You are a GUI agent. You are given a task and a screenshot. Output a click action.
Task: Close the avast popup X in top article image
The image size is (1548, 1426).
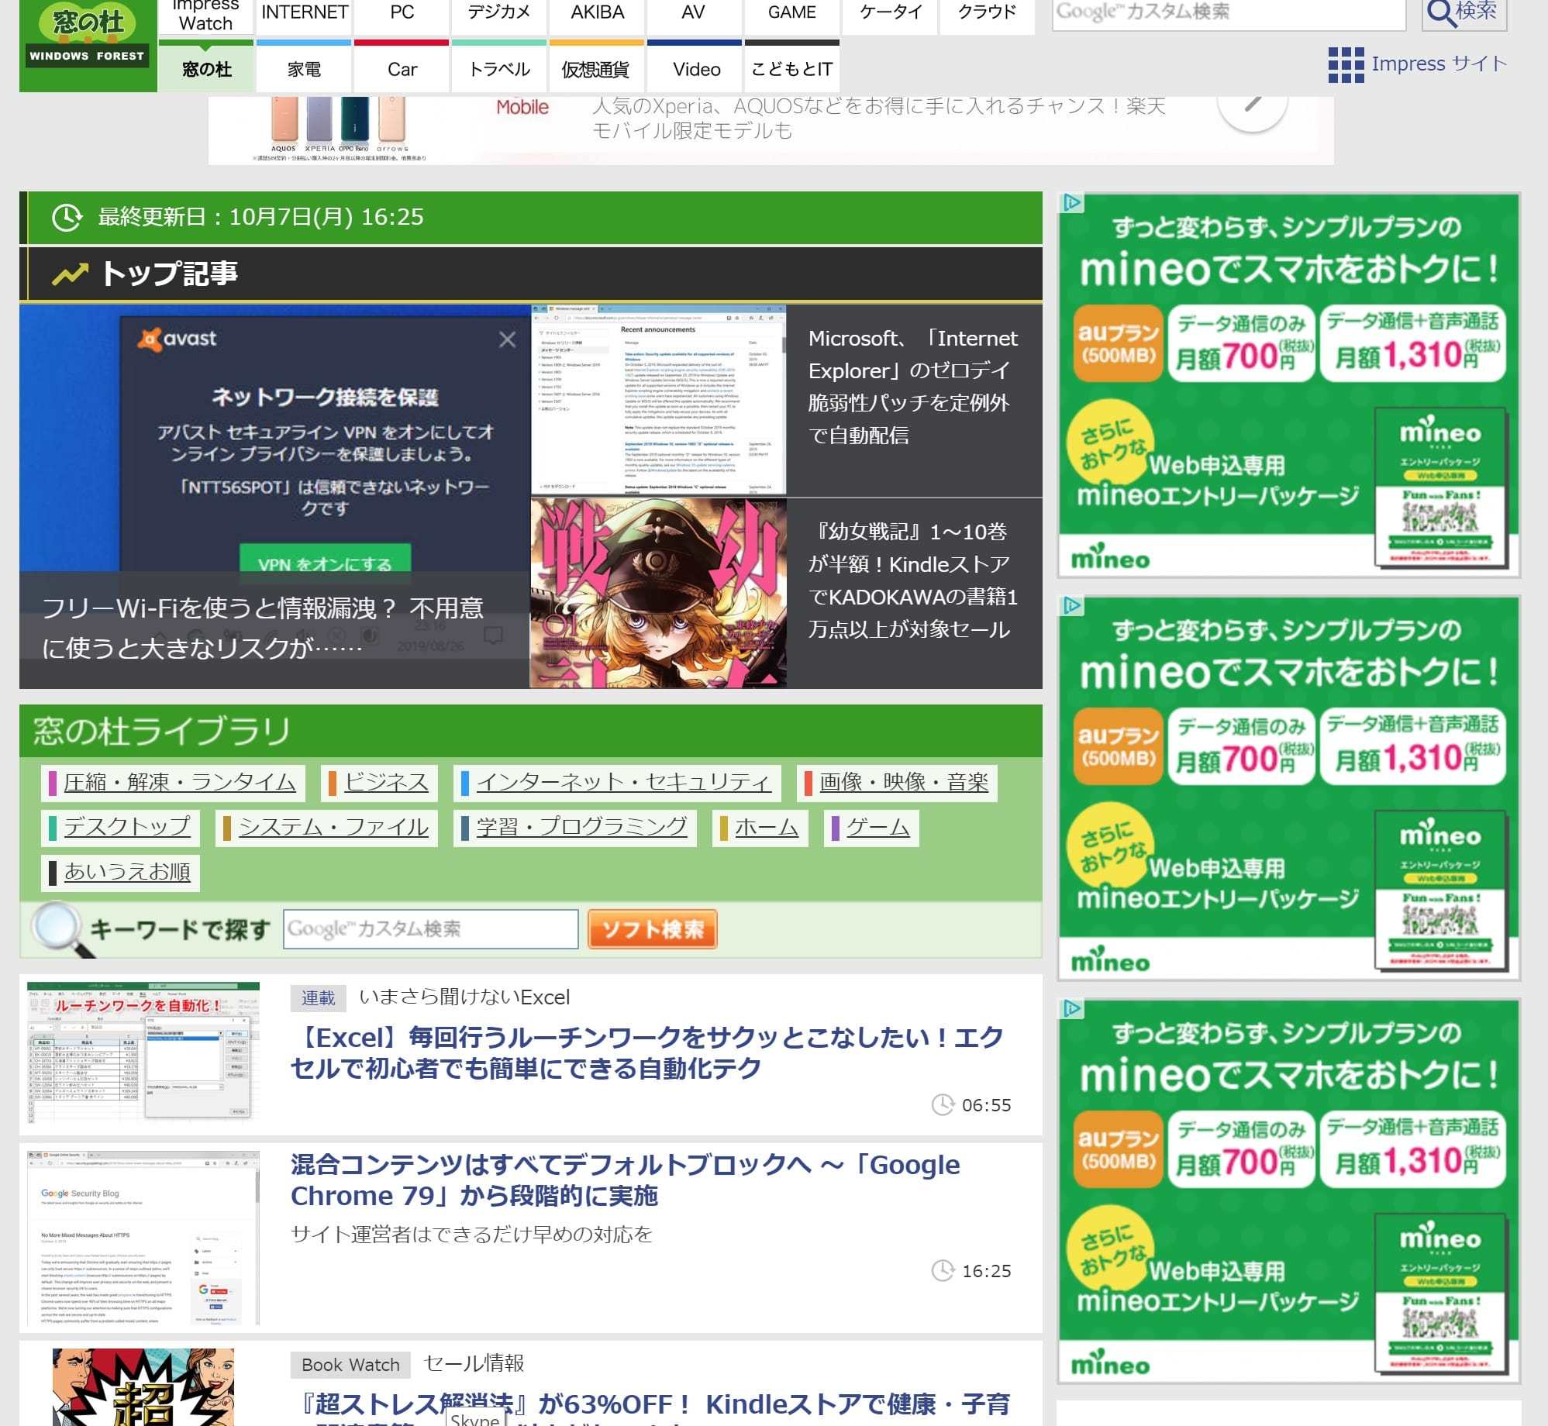[x=507, y=339]
